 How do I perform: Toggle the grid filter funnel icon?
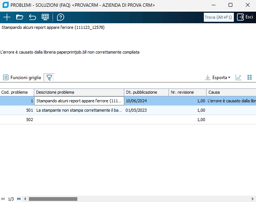click(49, 78)
